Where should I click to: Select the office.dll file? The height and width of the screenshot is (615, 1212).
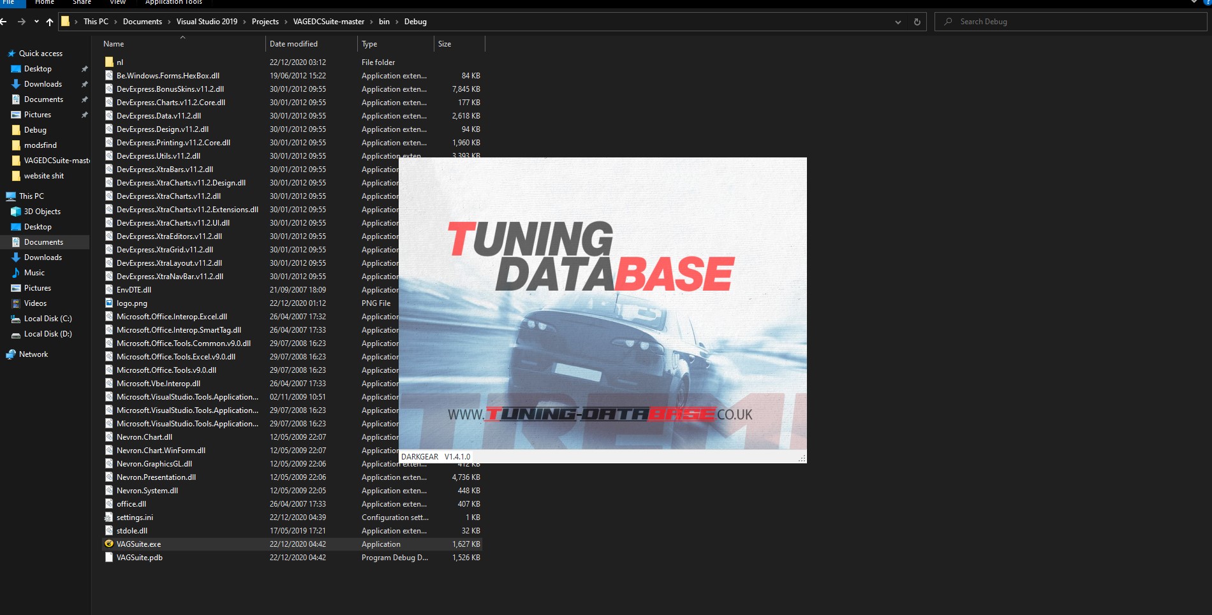pos(131,504)
